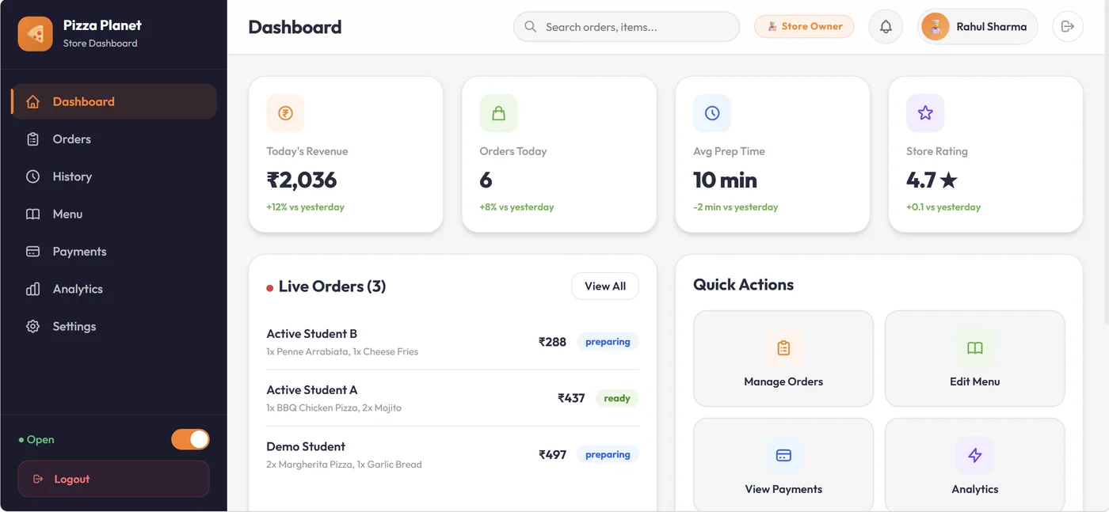Open History from the sidebar
The width and height of the screenshot is (1109, 512).
[x=114, y=176]
